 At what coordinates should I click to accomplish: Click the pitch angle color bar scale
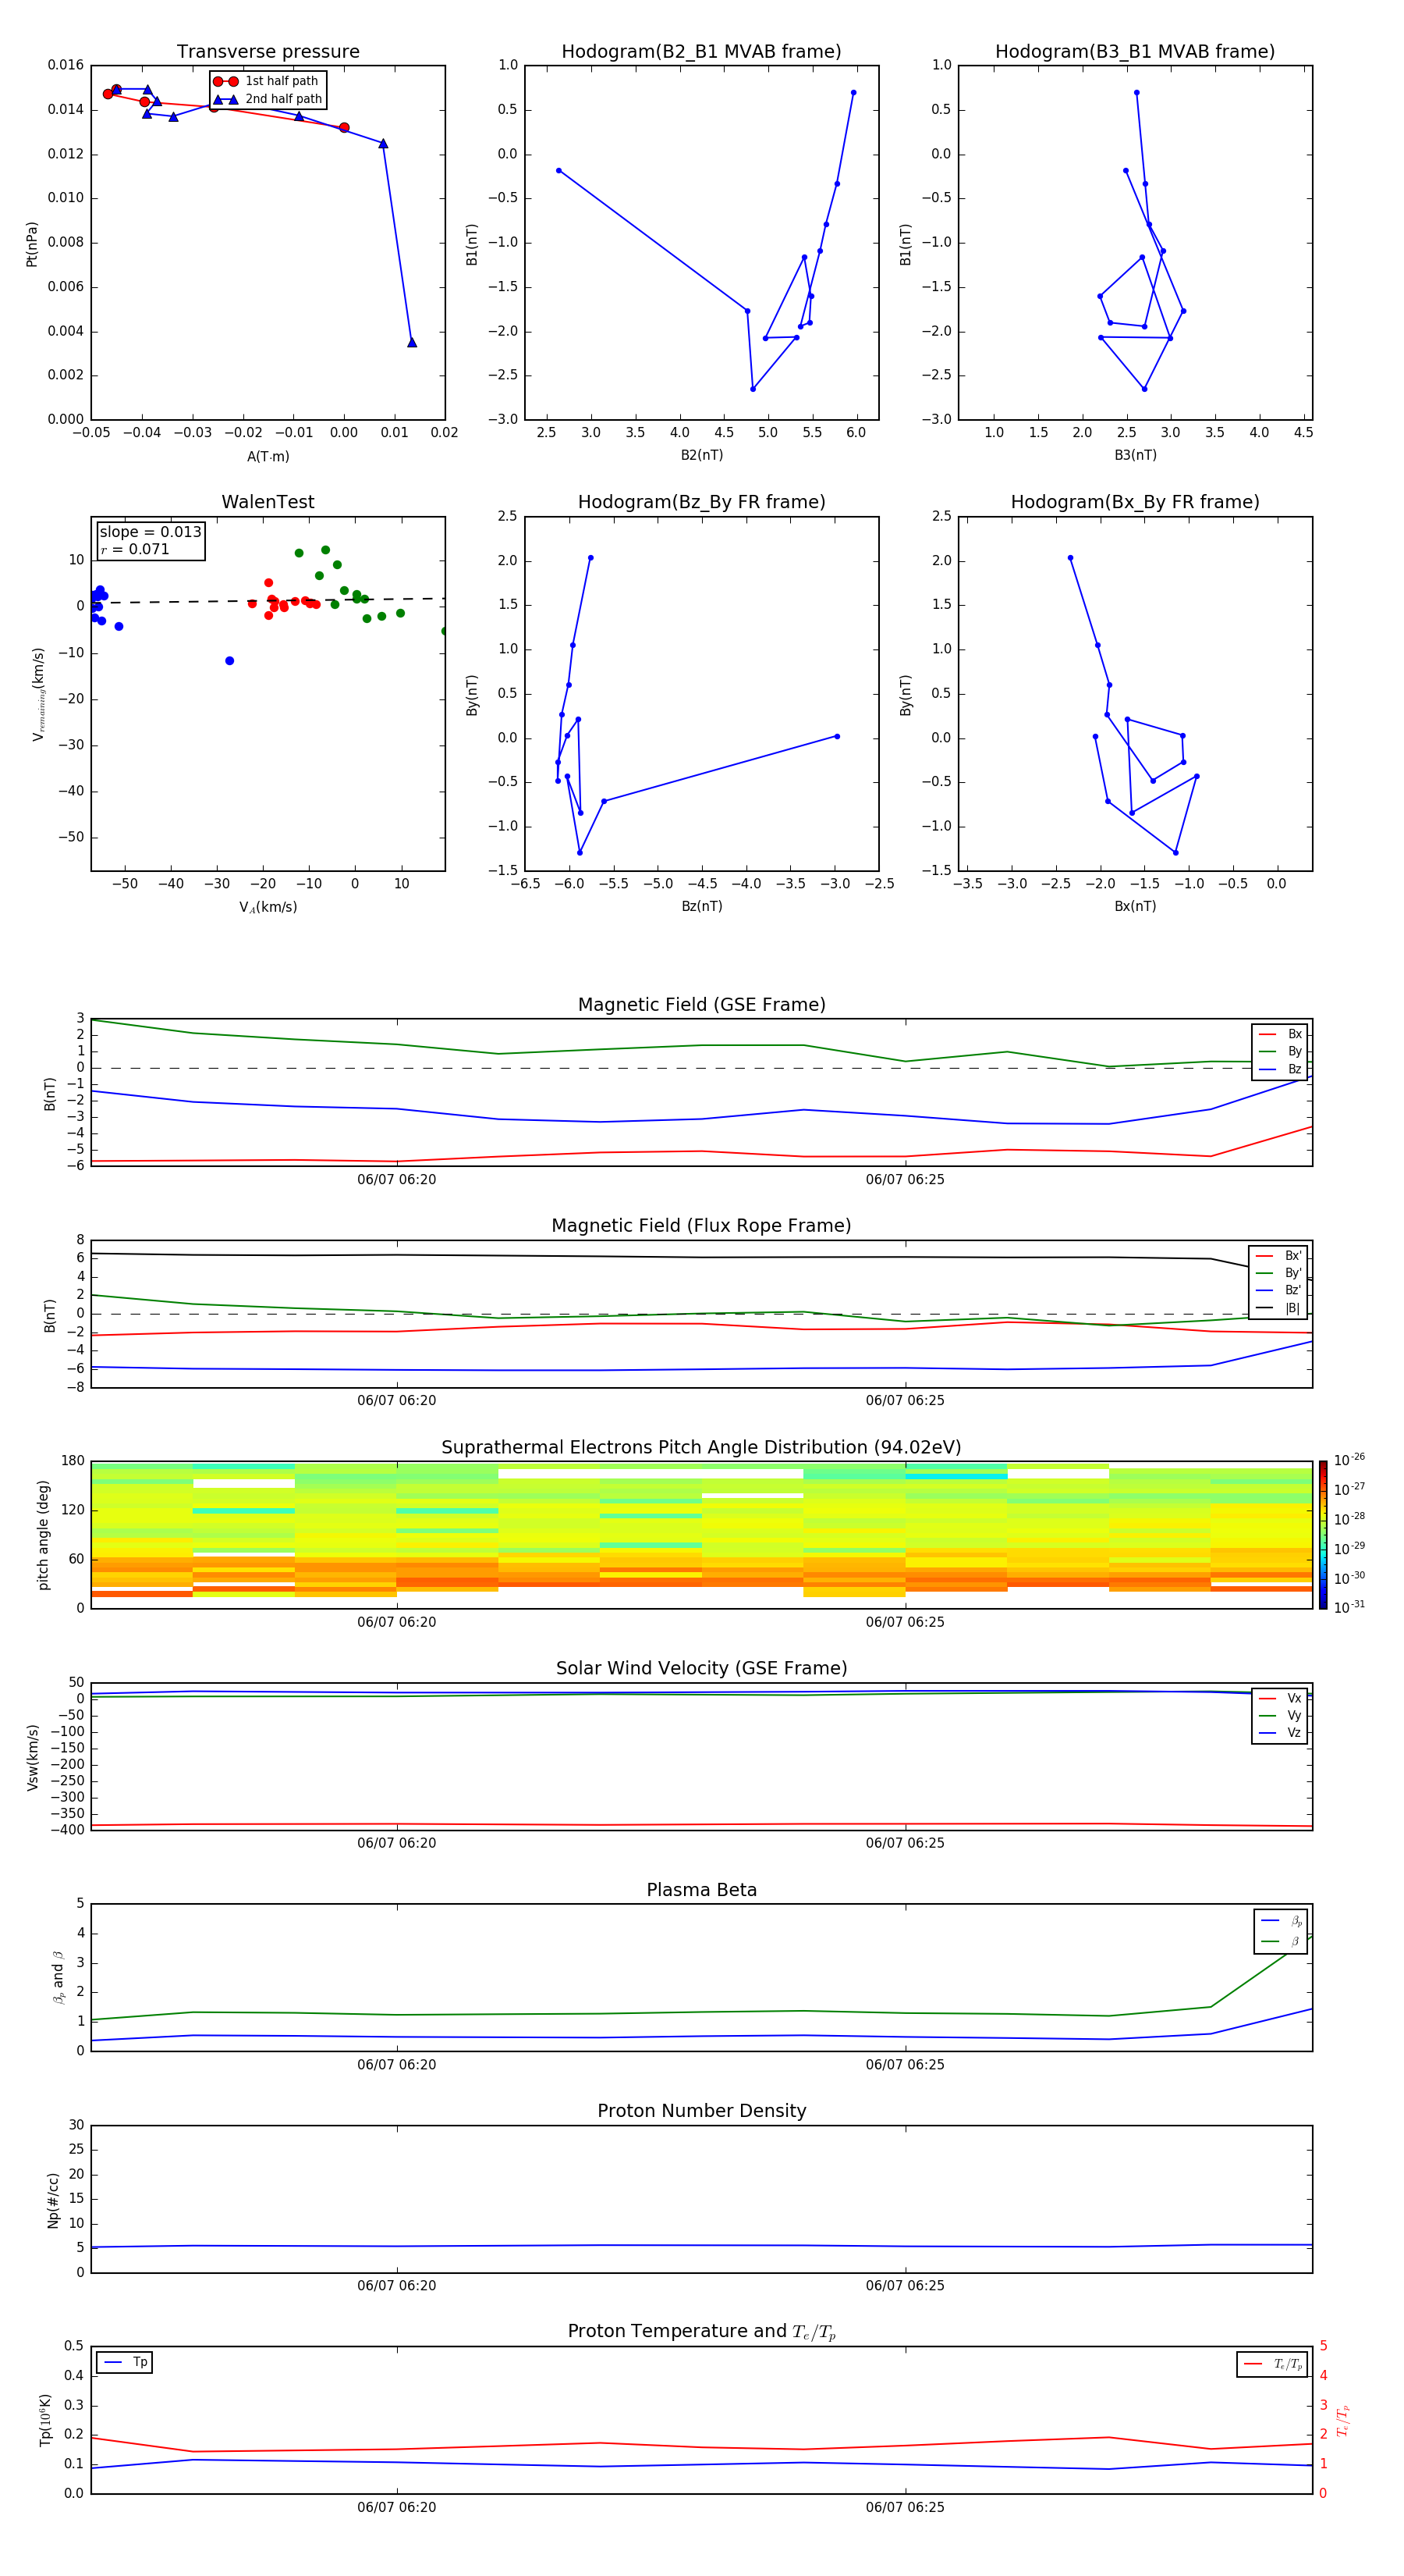1323,1535
